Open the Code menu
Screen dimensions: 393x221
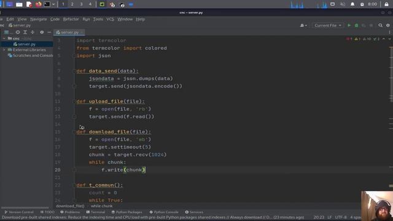click(55, 19)
